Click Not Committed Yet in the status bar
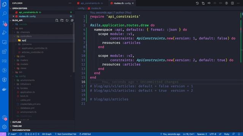 66,134
